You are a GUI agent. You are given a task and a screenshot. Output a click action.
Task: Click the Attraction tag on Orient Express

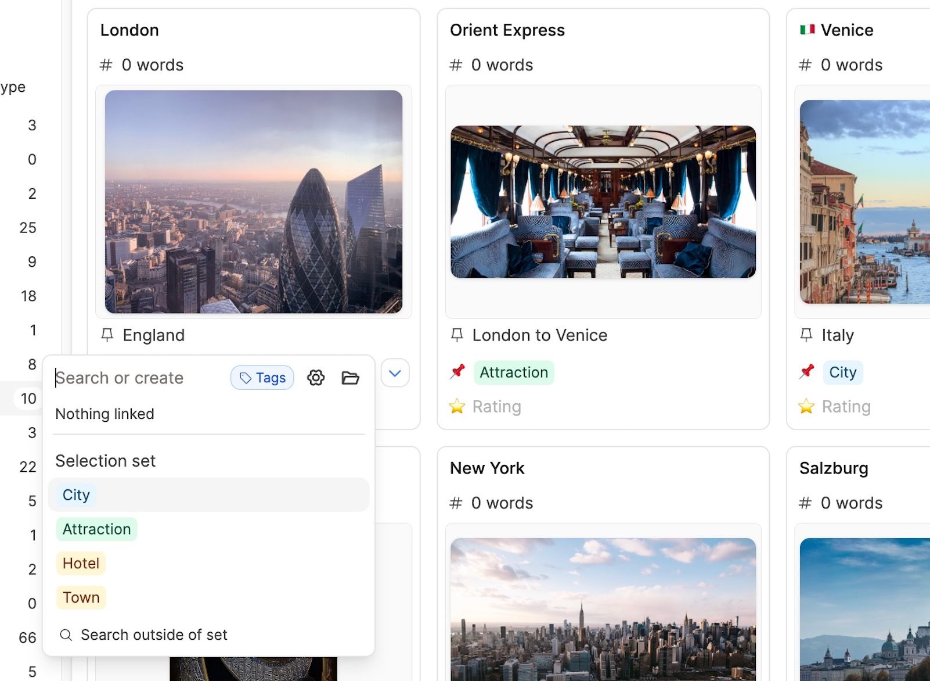514,372
